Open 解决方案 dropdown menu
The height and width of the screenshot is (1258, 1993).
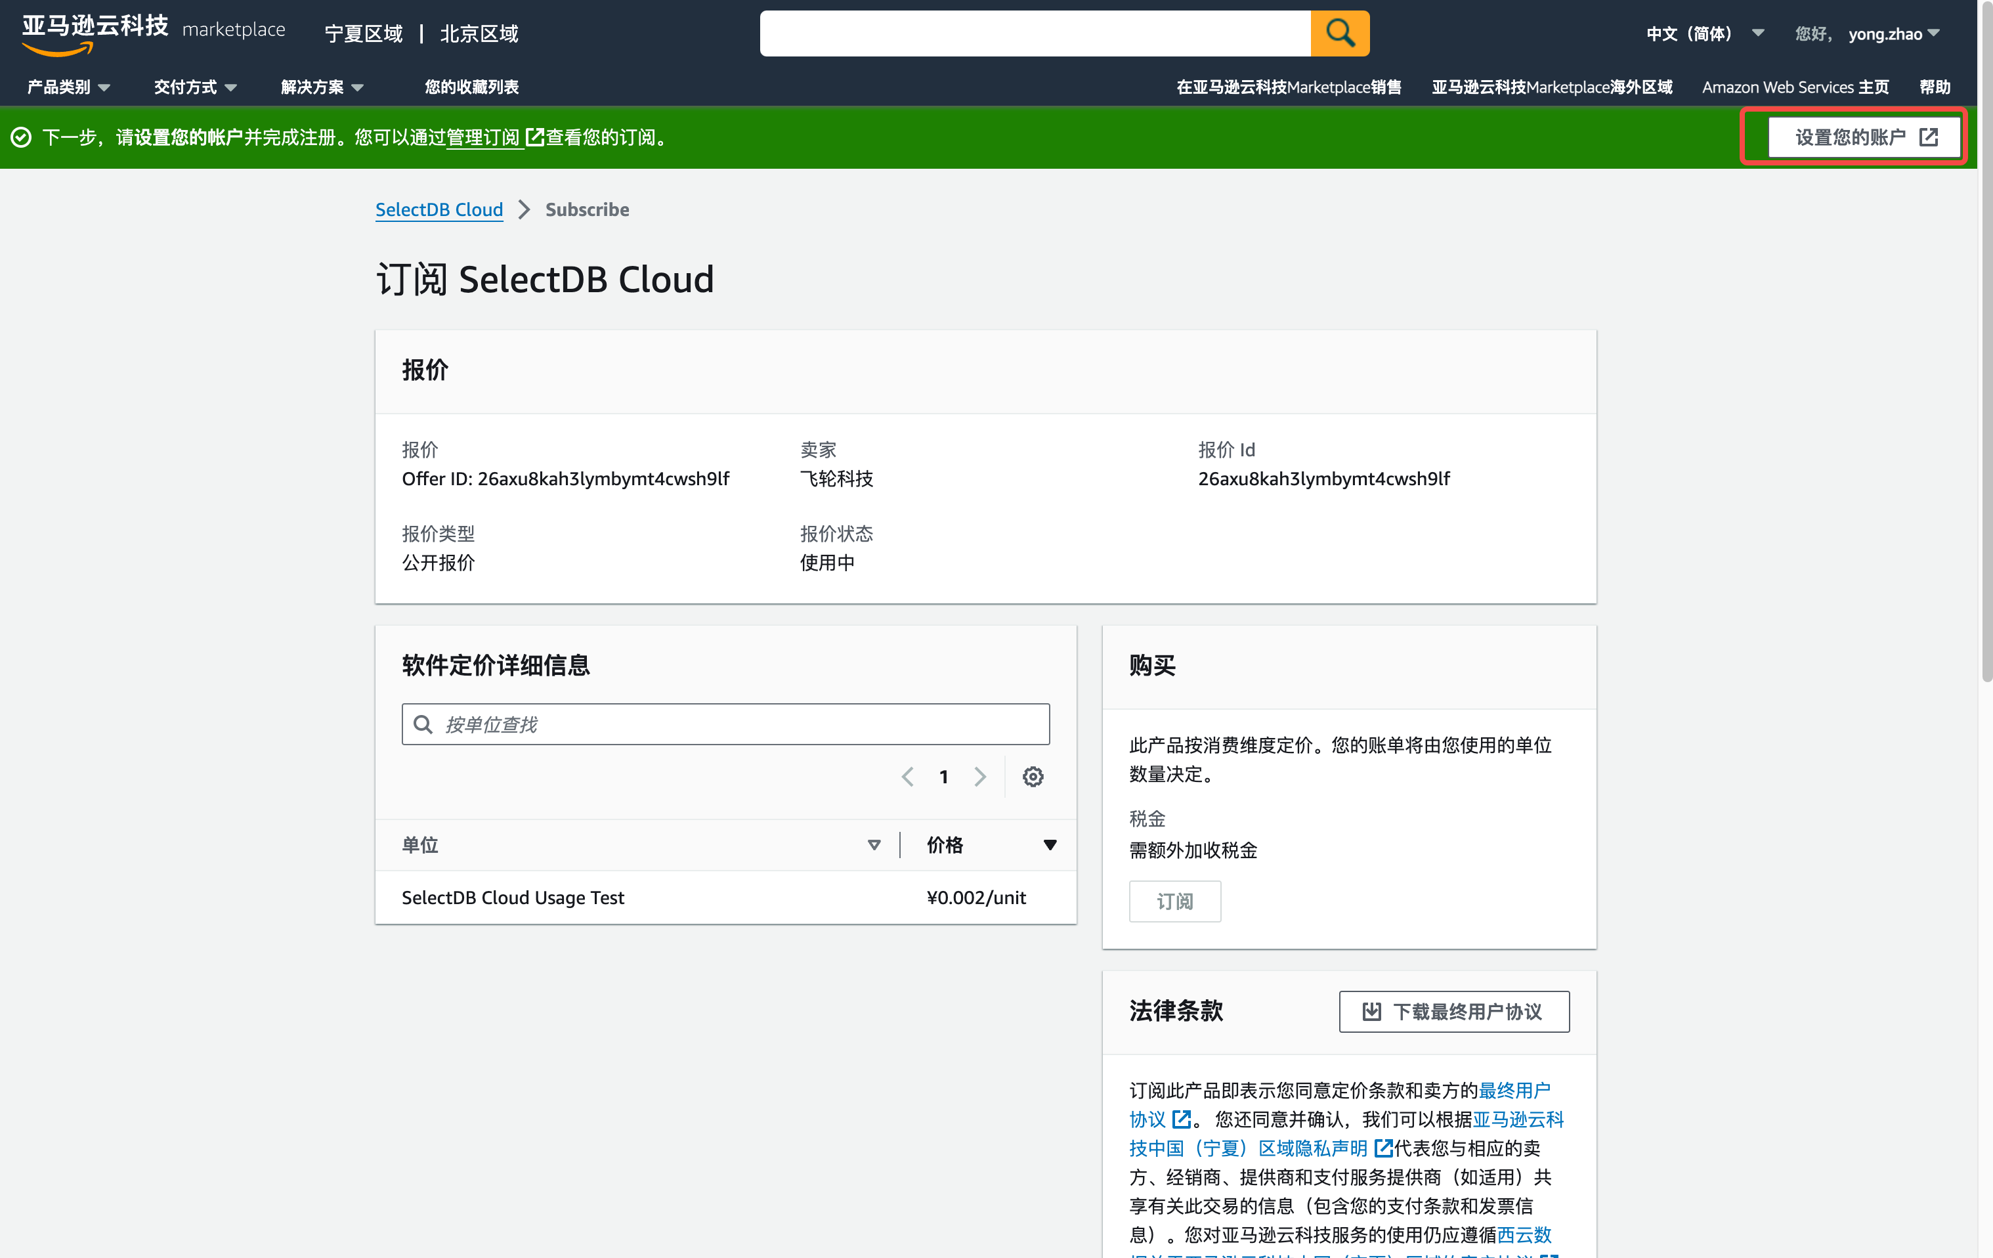(x=322, y=87)
